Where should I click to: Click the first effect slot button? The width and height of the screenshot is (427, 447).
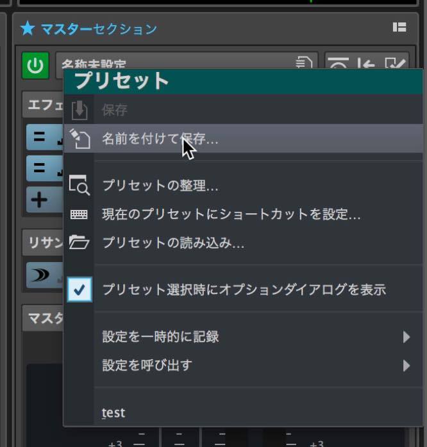[x=45, y=137]
